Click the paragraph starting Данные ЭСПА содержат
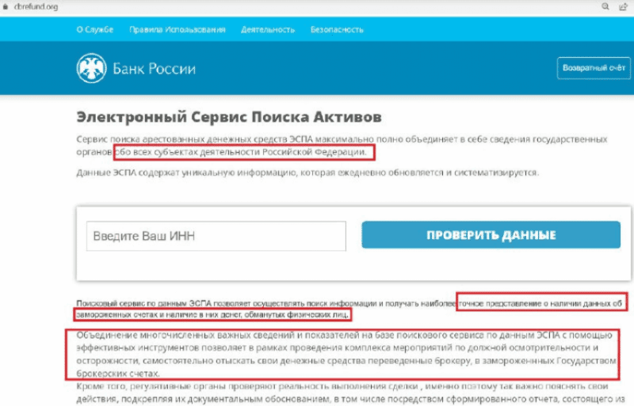 pos(307,173)
